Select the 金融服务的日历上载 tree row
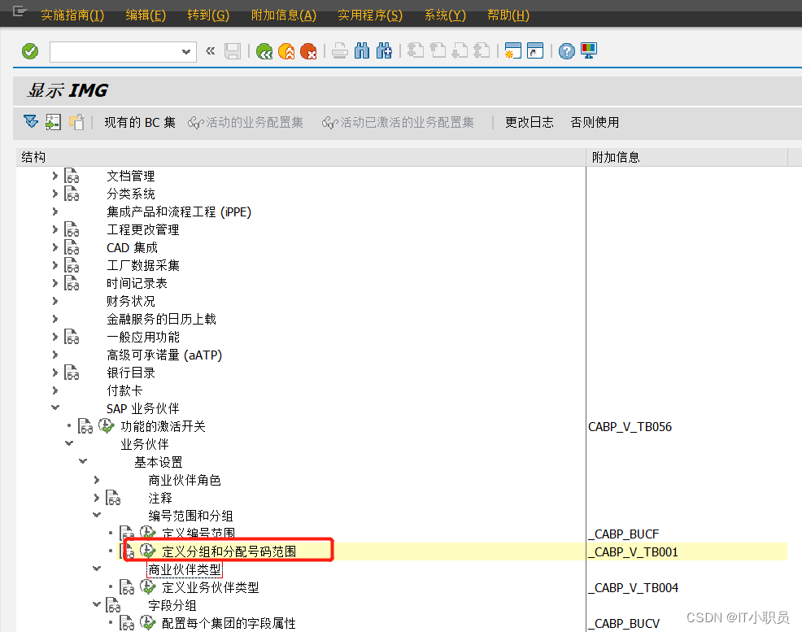The image size is (802, 632). tap(162, 319)
